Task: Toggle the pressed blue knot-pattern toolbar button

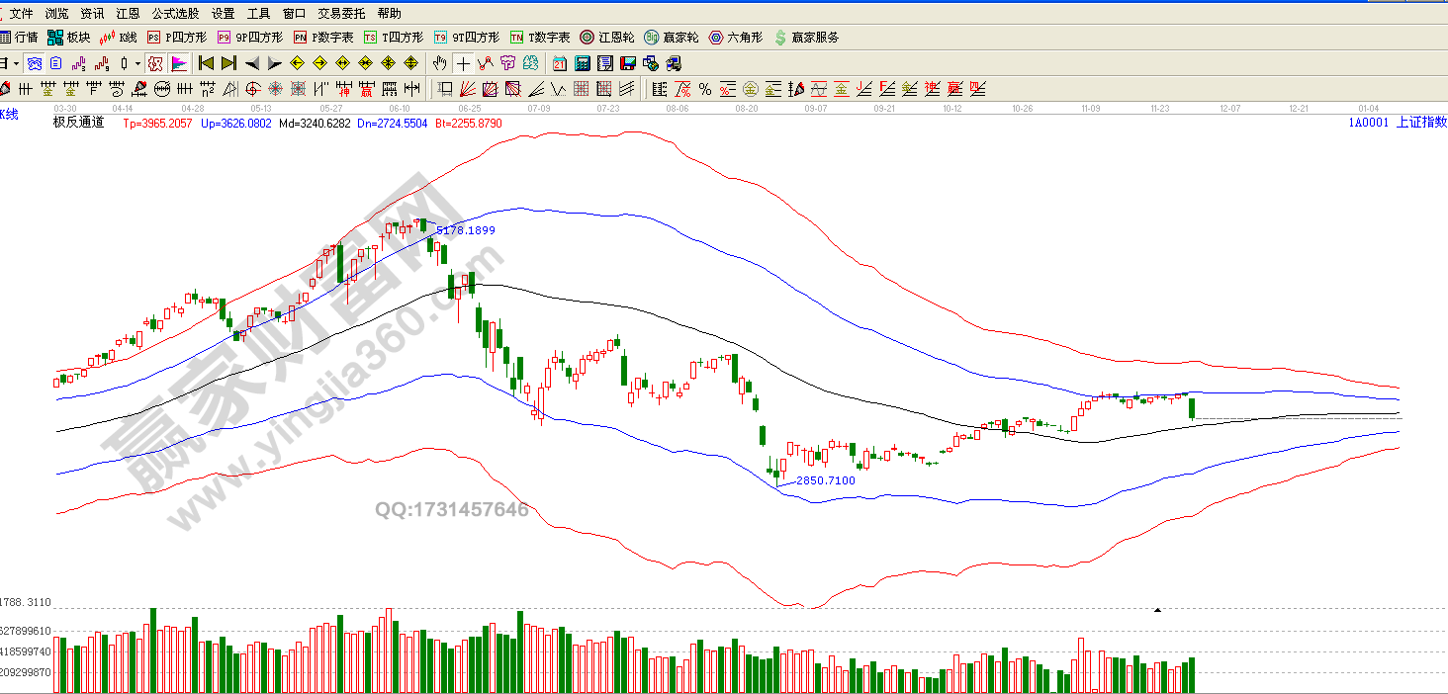Action: [x=35, y=63]
